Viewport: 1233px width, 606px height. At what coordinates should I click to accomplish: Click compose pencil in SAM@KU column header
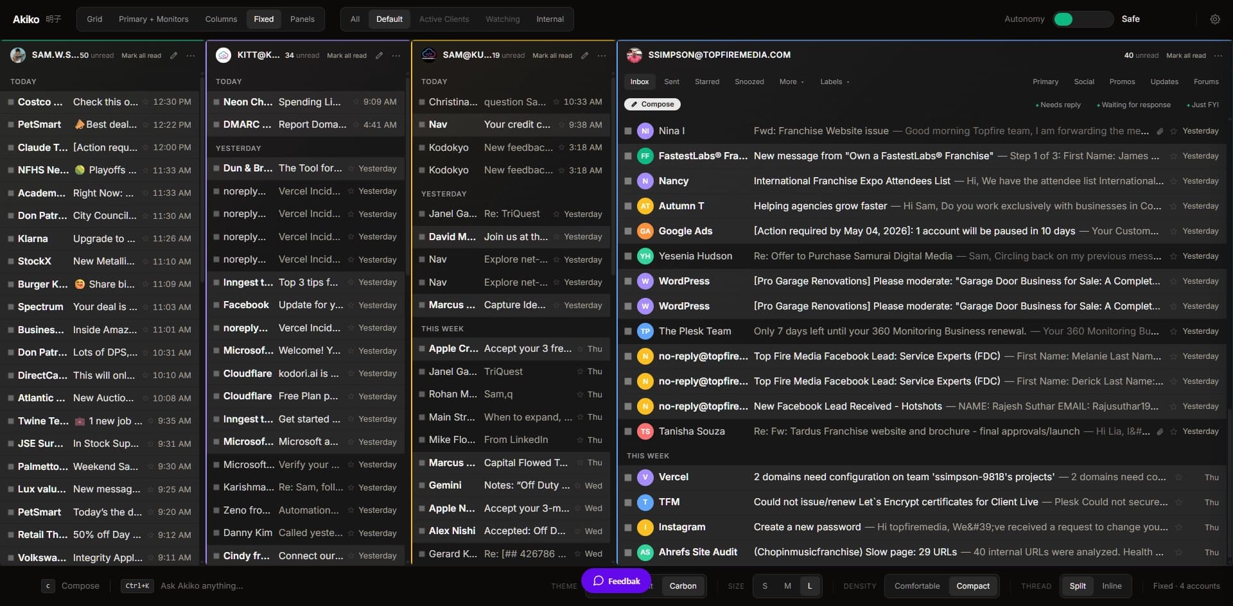coord(584,56)
